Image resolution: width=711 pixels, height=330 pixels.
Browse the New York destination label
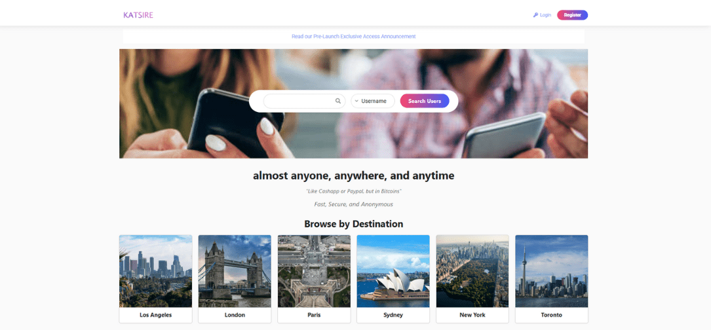tap(472, 315)
